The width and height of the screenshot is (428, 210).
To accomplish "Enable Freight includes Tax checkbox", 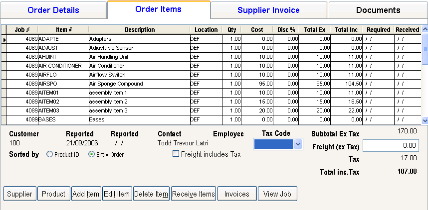I will tap(176, 154).
